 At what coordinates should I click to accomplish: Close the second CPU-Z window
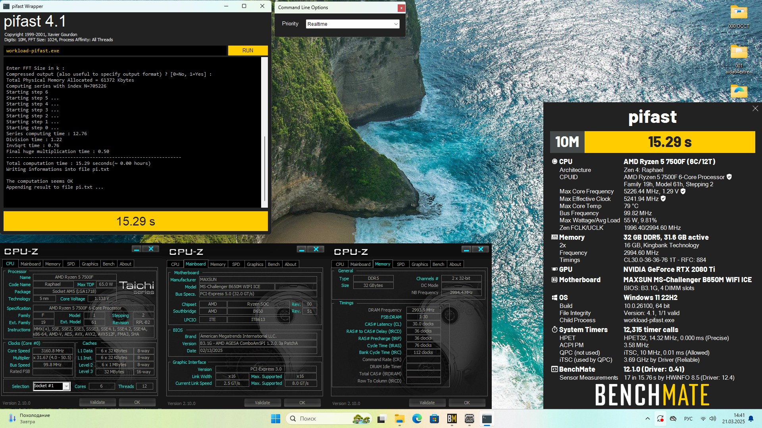(x=316, y=249)
